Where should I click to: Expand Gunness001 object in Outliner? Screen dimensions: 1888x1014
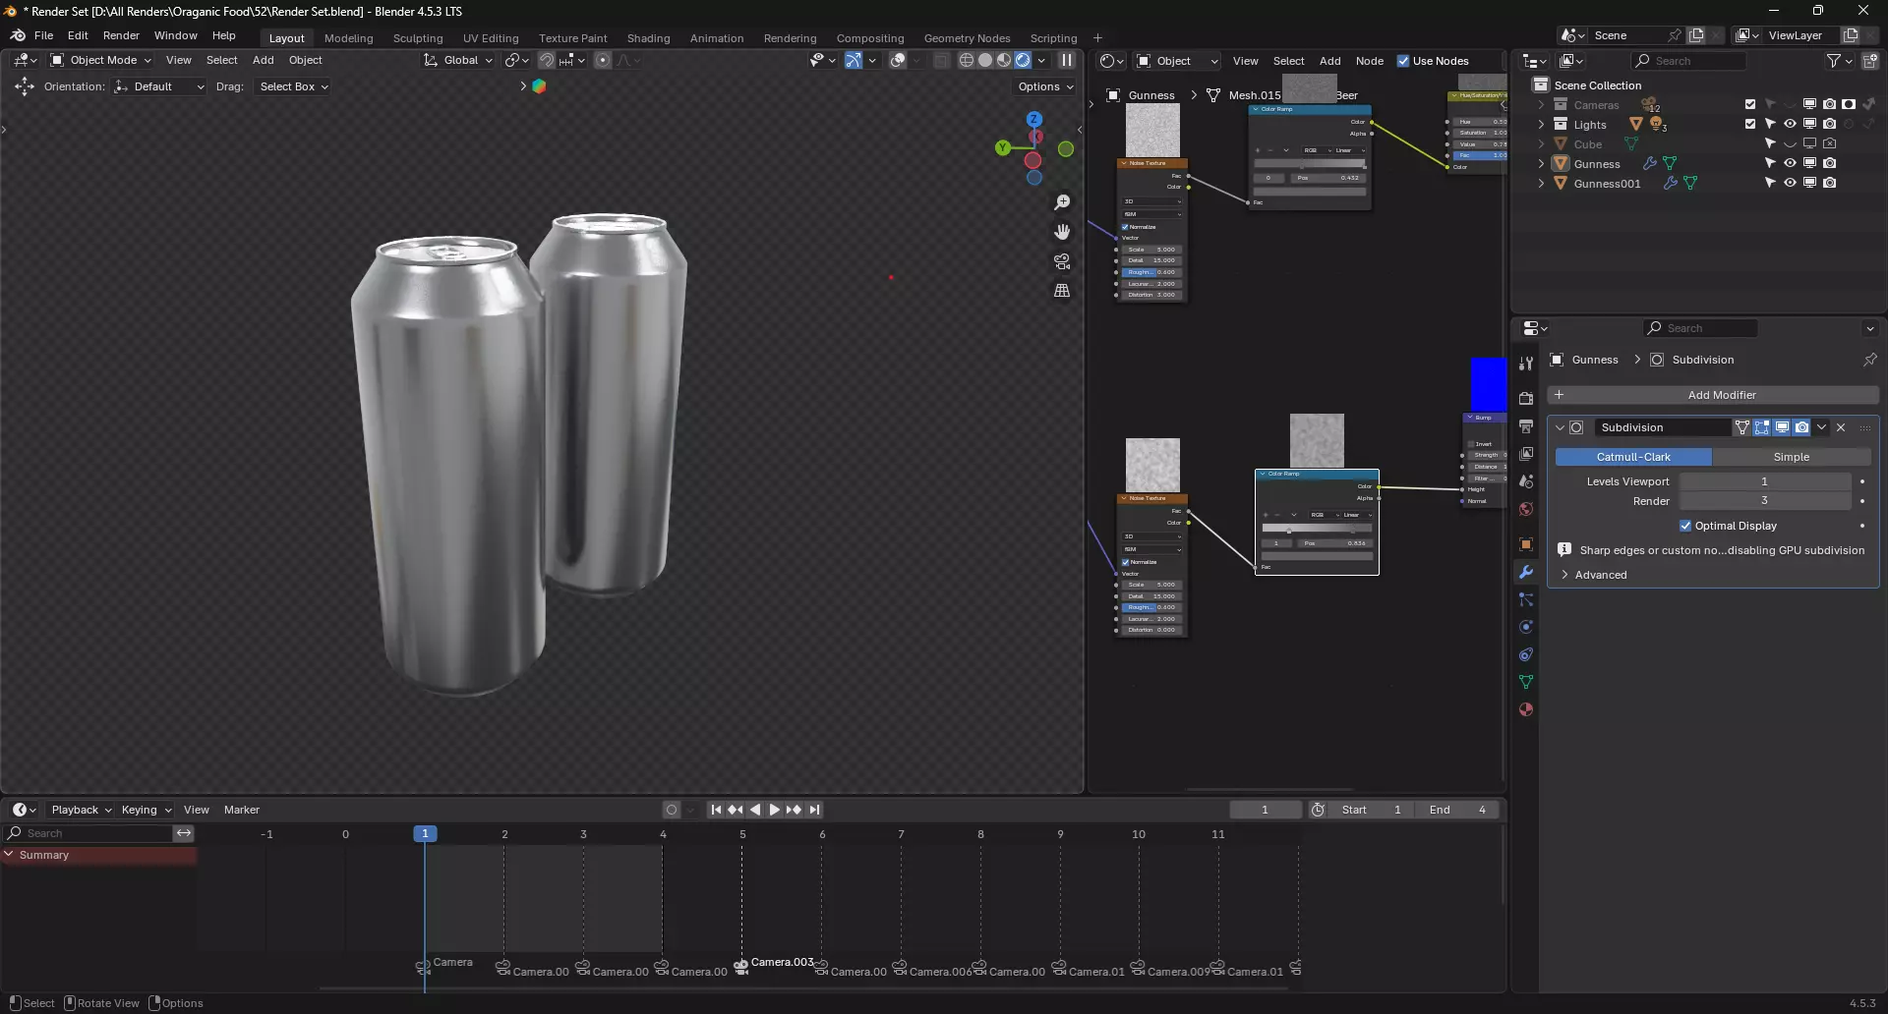click(1541, 184)
